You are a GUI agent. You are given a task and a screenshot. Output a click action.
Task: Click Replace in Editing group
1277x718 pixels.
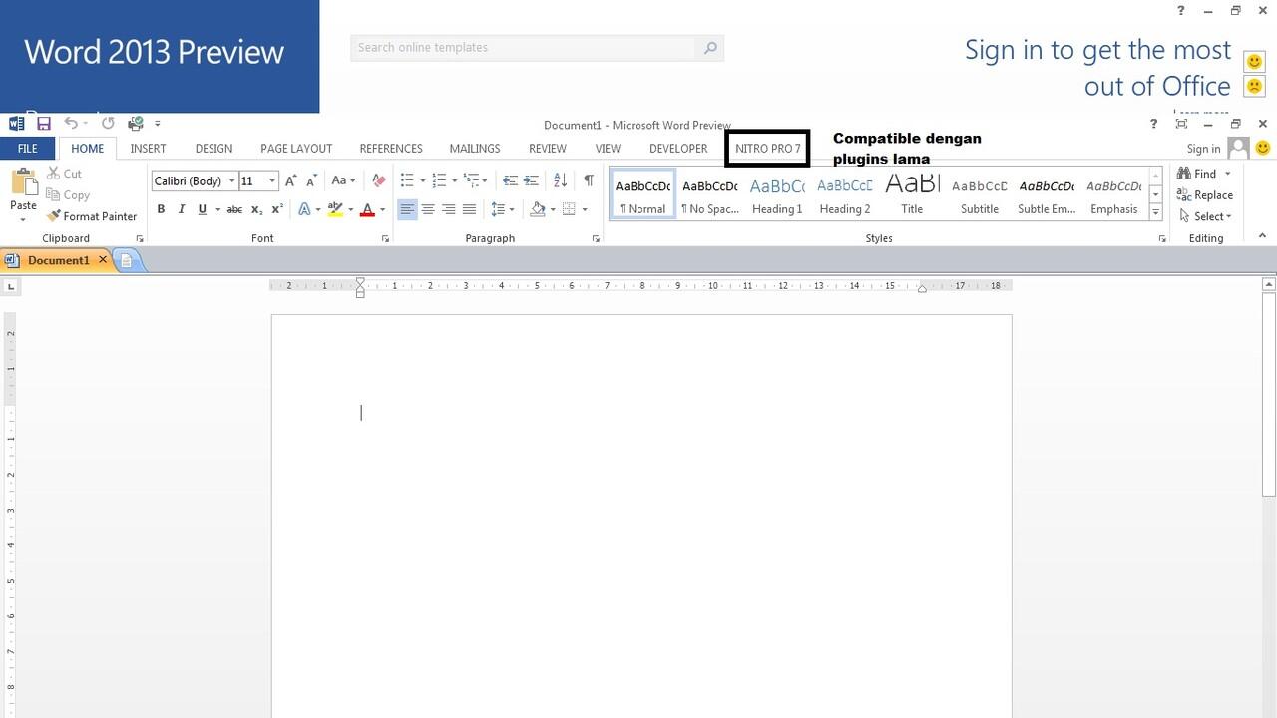point(1205,195)
